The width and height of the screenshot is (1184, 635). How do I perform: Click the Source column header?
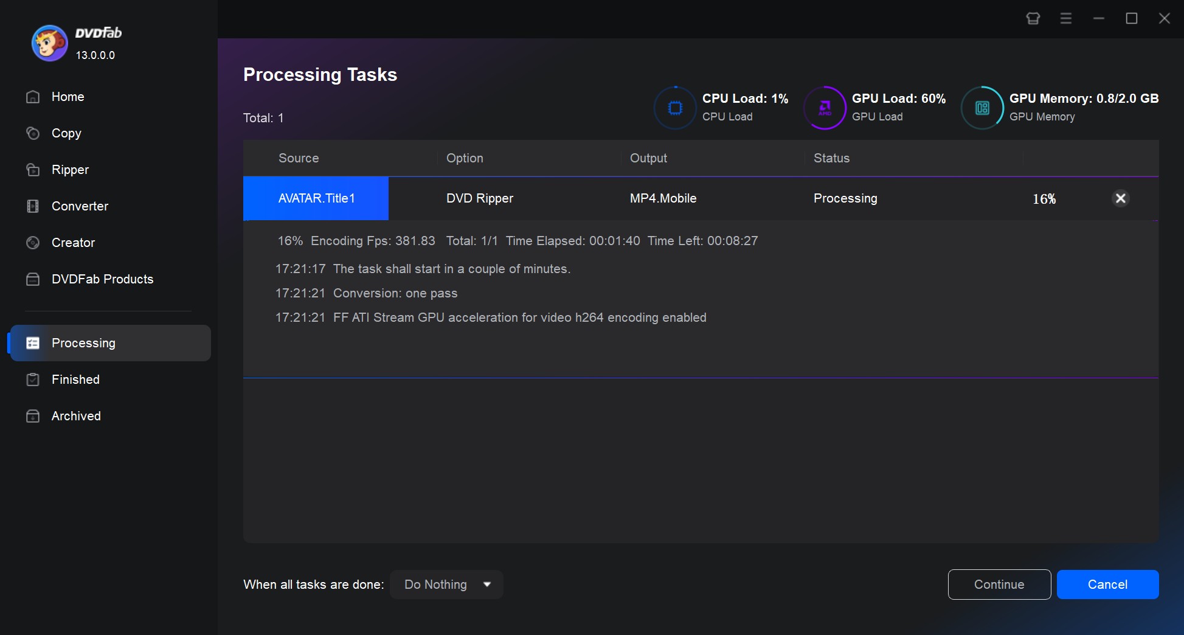coord(299,158)
